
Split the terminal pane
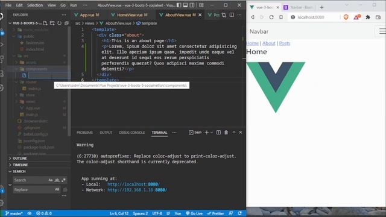coord(218,133)
